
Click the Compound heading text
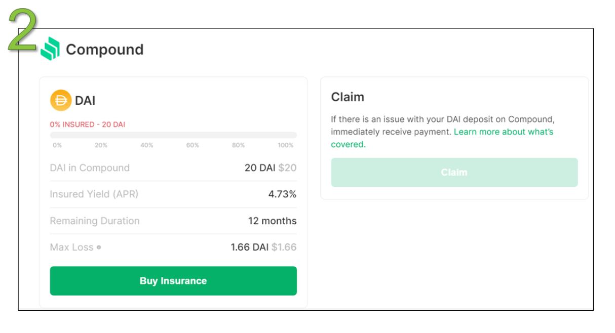click(x=105, y=50)
